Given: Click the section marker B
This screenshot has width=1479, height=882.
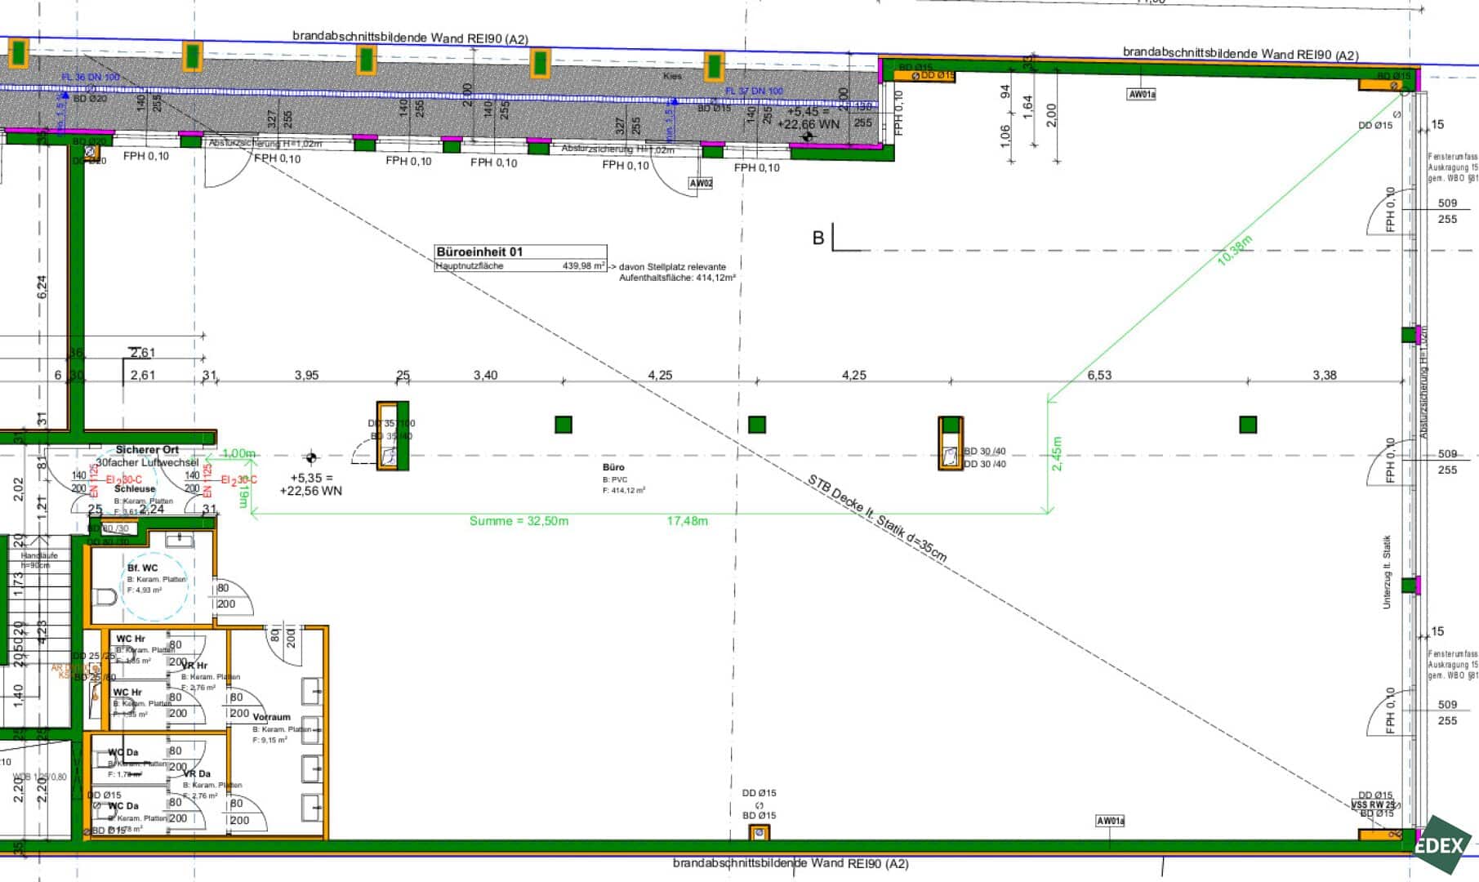Looking at the screenshot, I should coord(818,238).
